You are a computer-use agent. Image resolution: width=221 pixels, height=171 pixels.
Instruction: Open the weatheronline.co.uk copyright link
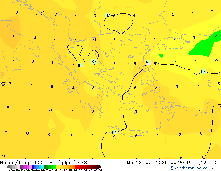point(192,168)
